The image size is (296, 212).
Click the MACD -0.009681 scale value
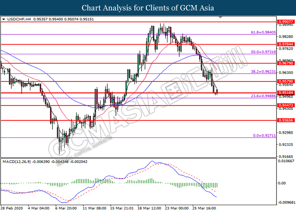(x=286, y=202)
